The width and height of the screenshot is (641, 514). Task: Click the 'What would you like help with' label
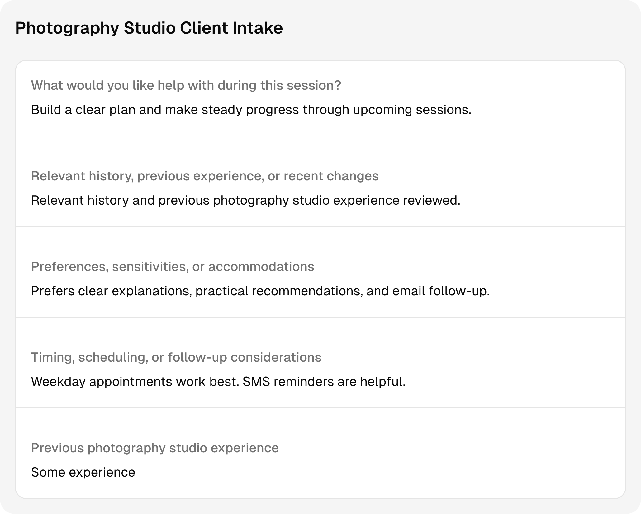pyautogui.click(x=186, y=85)
